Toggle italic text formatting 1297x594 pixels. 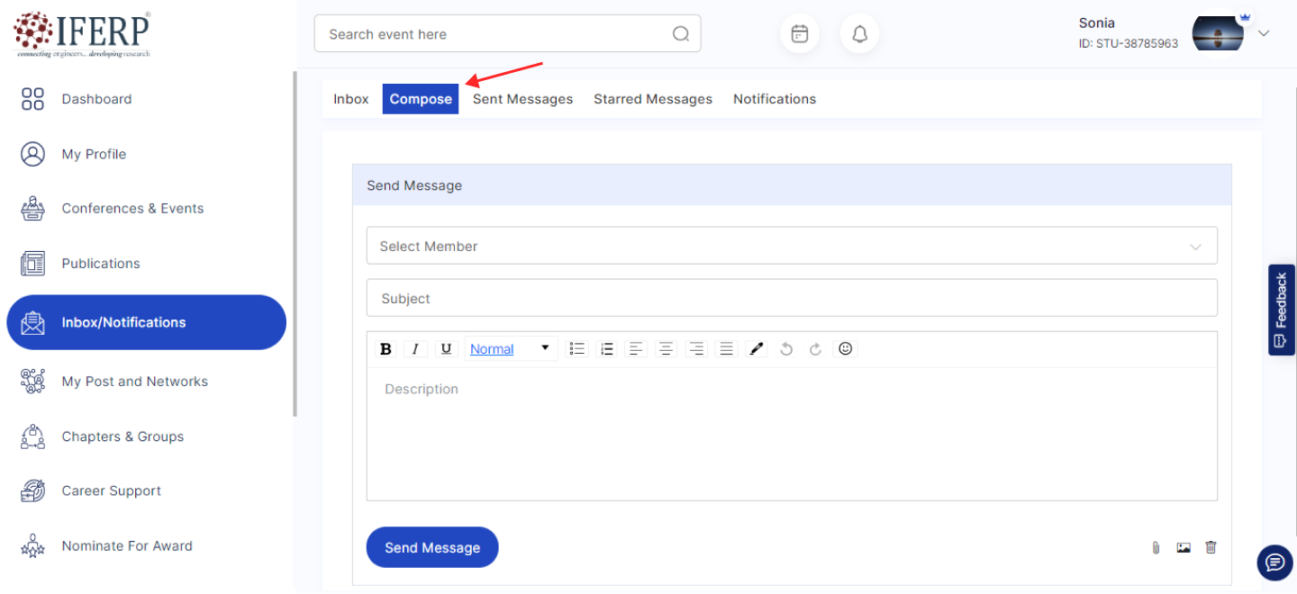click(x=415, y=349)
